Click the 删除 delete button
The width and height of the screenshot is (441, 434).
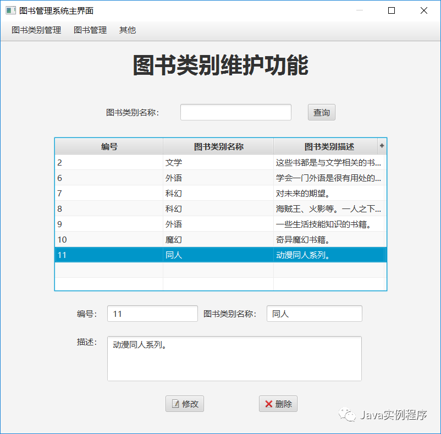(x=278, y=404)
